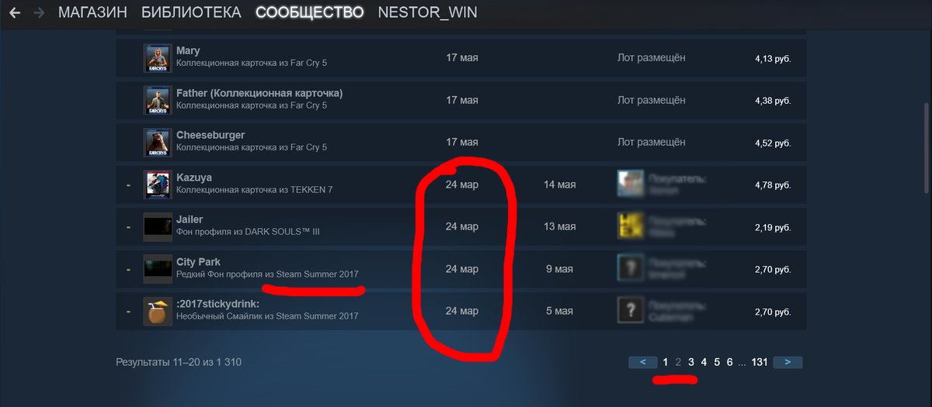Click the Kazuya buyer avatar
Image resolution: width=932 pixels, height=407 pixels.
pyautogui.click(x=630, y=184)
